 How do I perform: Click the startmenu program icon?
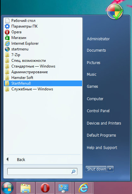coord(7,49)
